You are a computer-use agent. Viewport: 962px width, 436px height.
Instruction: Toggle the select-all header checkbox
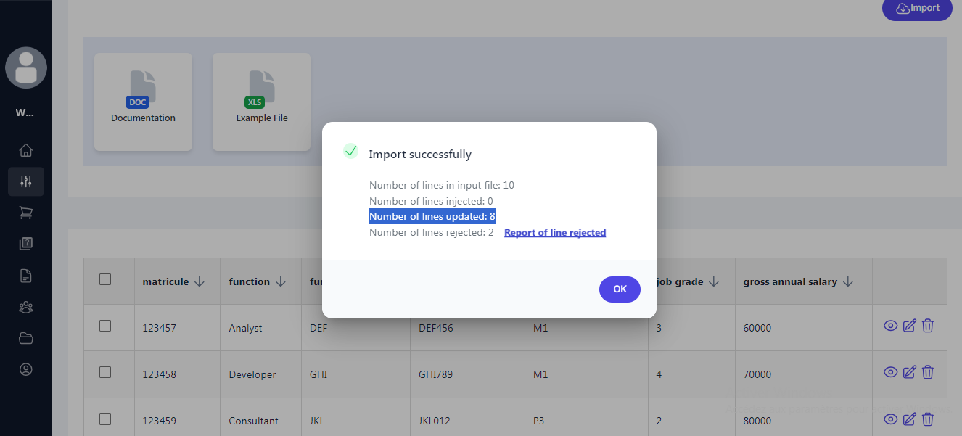click(105, 279)
